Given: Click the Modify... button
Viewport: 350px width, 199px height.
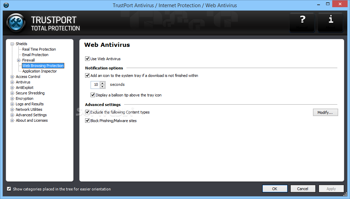Looking at the screenshot, I should tap(325, 112).
